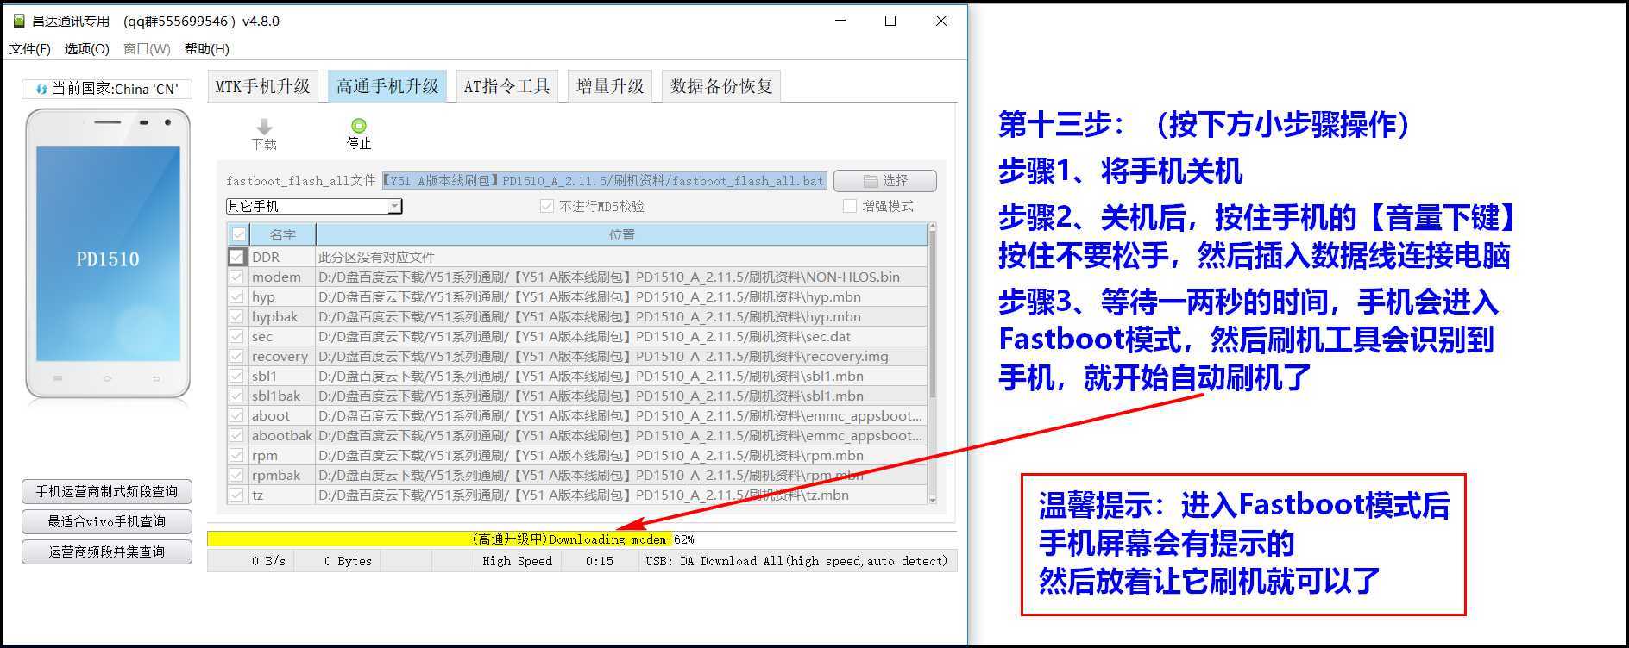Screen dimensions: 1629x648
Task: Click the tz row tz.mbn path
Action: (583, 495)
